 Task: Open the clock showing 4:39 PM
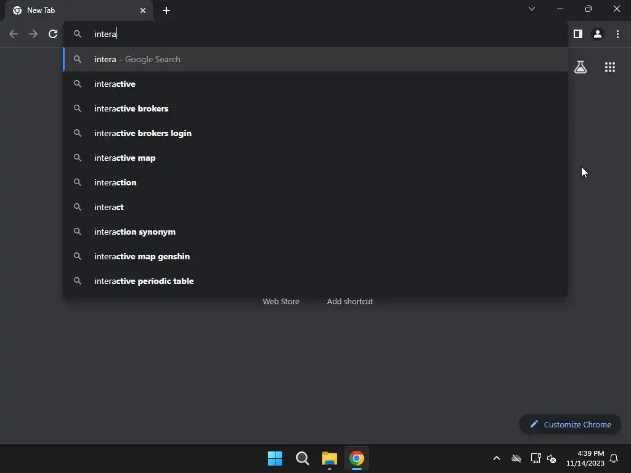(585, 458)
